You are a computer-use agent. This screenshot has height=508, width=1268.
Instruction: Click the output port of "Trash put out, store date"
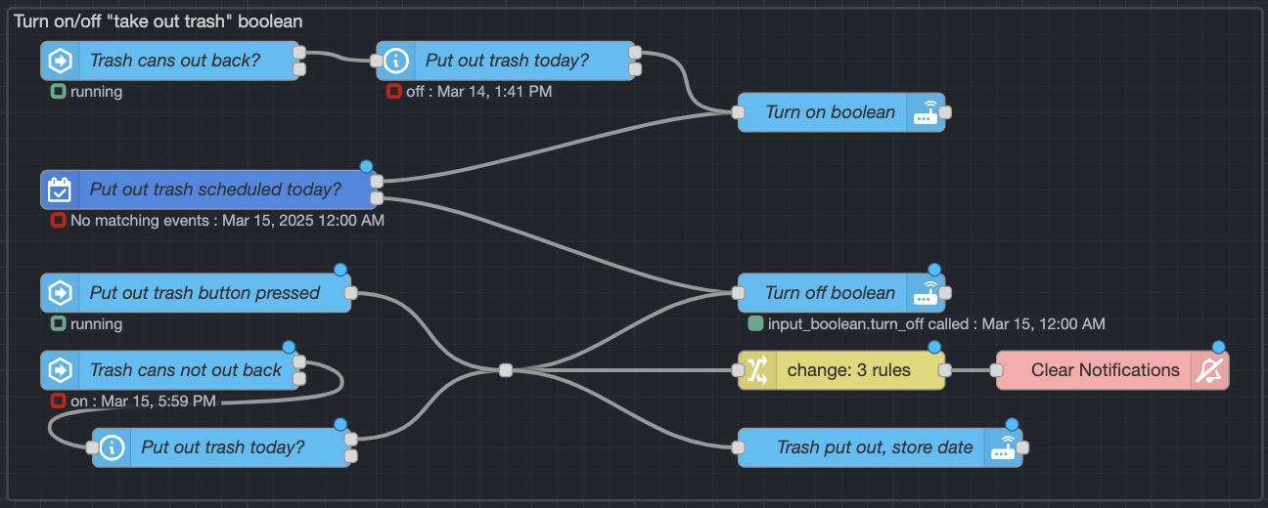click(x=1022, y=447)
